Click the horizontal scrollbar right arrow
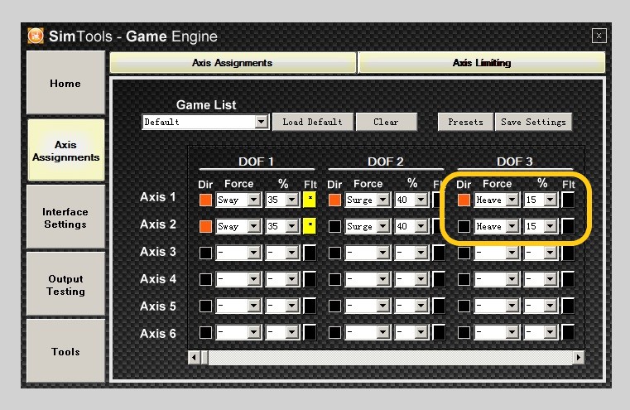This screenshot has width=630, height=410. [578, 357]
